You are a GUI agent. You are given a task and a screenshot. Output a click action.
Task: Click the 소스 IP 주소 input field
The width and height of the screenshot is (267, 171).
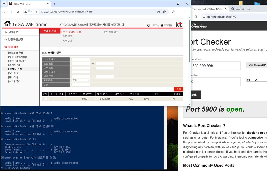(81, 59)
